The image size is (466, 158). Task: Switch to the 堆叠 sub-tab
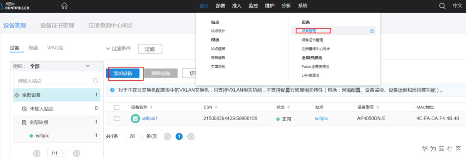pyautogui.click(x=33, y=48)
